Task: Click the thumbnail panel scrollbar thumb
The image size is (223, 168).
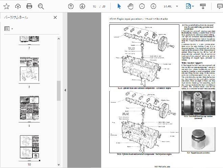Action: [x=59, y=91]
